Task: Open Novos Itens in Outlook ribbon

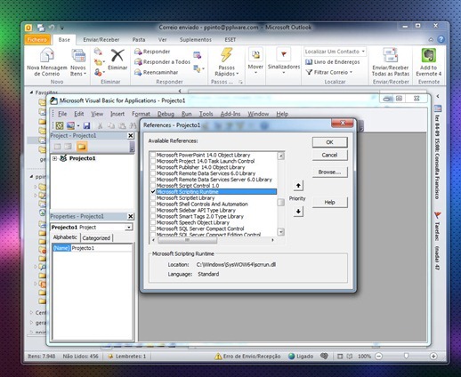Action: [x=78, y=62]
